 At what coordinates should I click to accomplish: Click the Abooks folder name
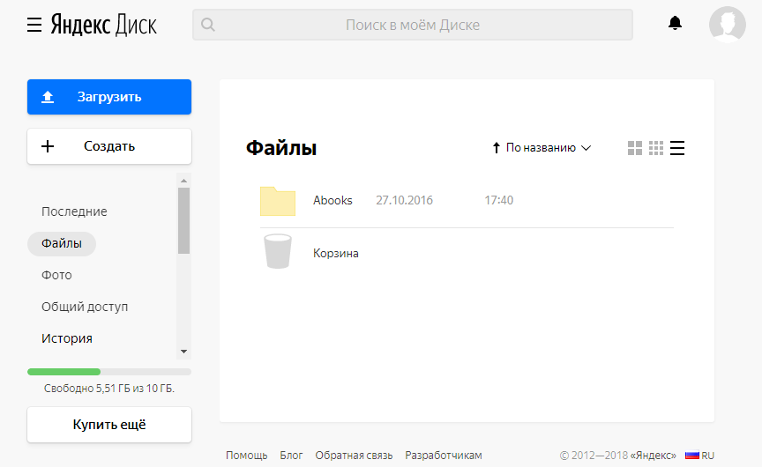[332, 201]
